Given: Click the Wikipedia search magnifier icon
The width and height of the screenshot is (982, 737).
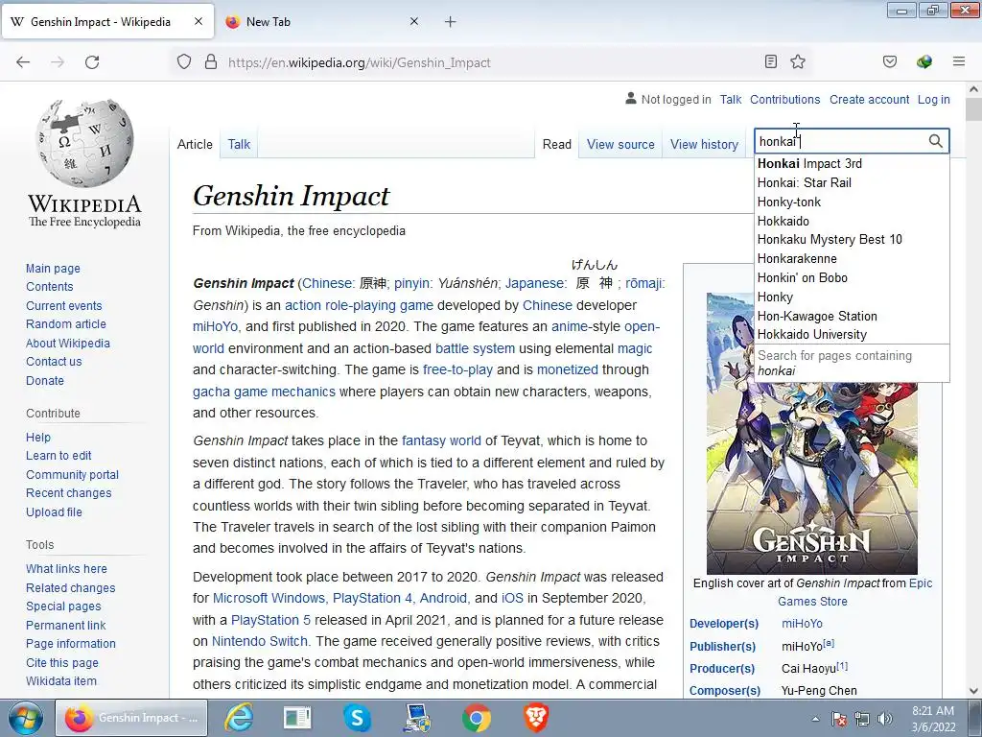Looking at the screenshot, I should click(x=935, y=141).
